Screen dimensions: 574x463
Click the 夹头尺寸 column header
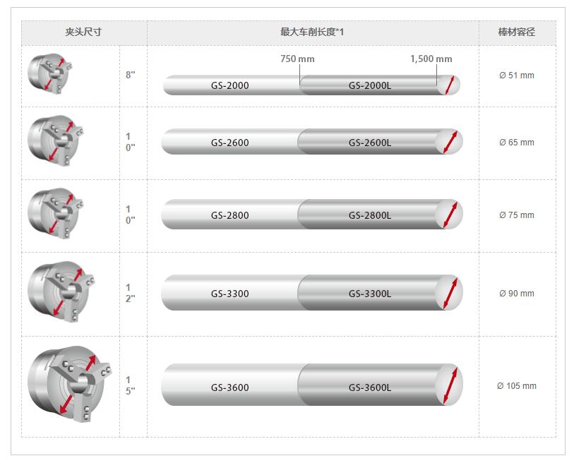coord(83,32)
